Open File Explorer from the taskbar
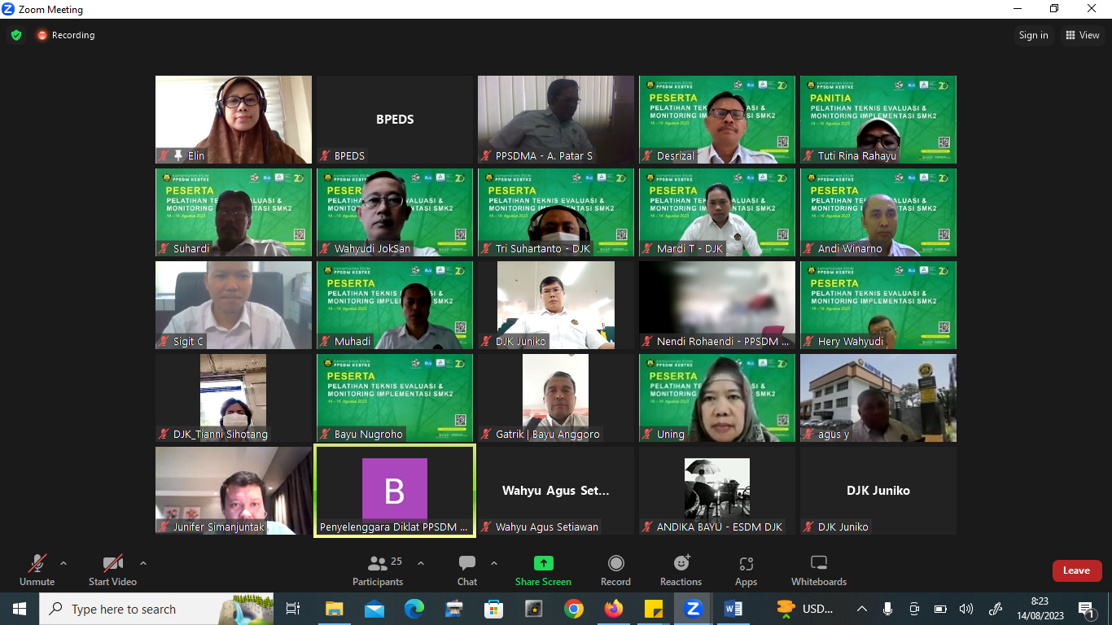Image resolution: width=1112 pixels, height=625 pixels. click(x=335, y=609)
